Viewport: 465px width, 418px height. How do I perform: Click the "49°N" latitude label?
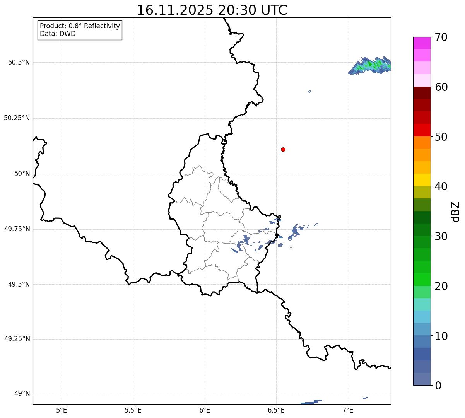(x=22, y=394)
